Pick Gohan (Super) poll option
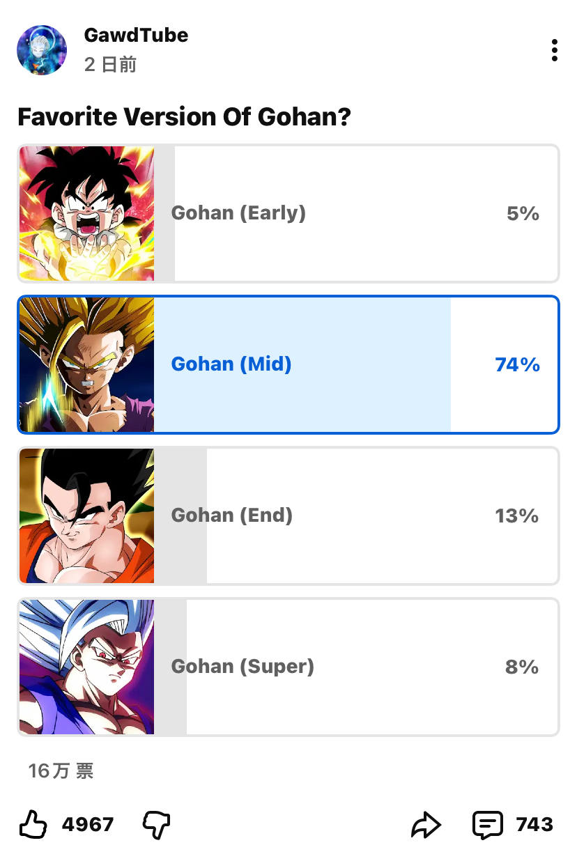This screenshot has height=852, width=577. [288, 667]
